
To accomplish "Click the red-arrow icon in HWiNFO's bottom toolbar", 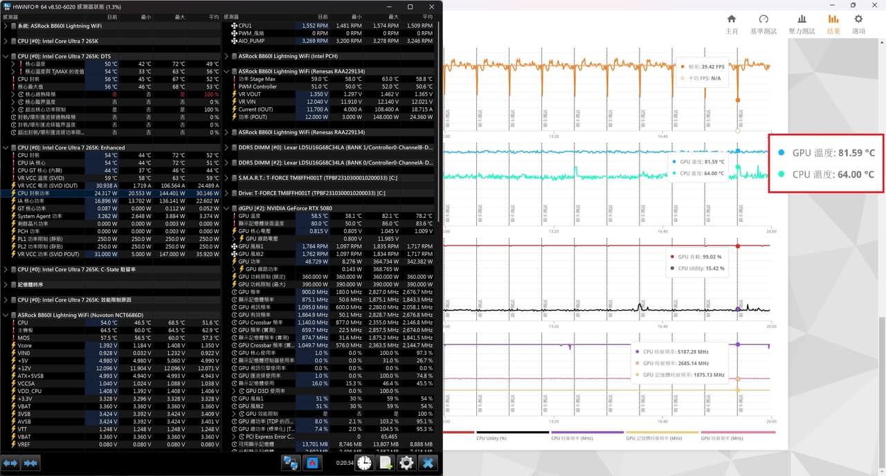I will (312, 463).
